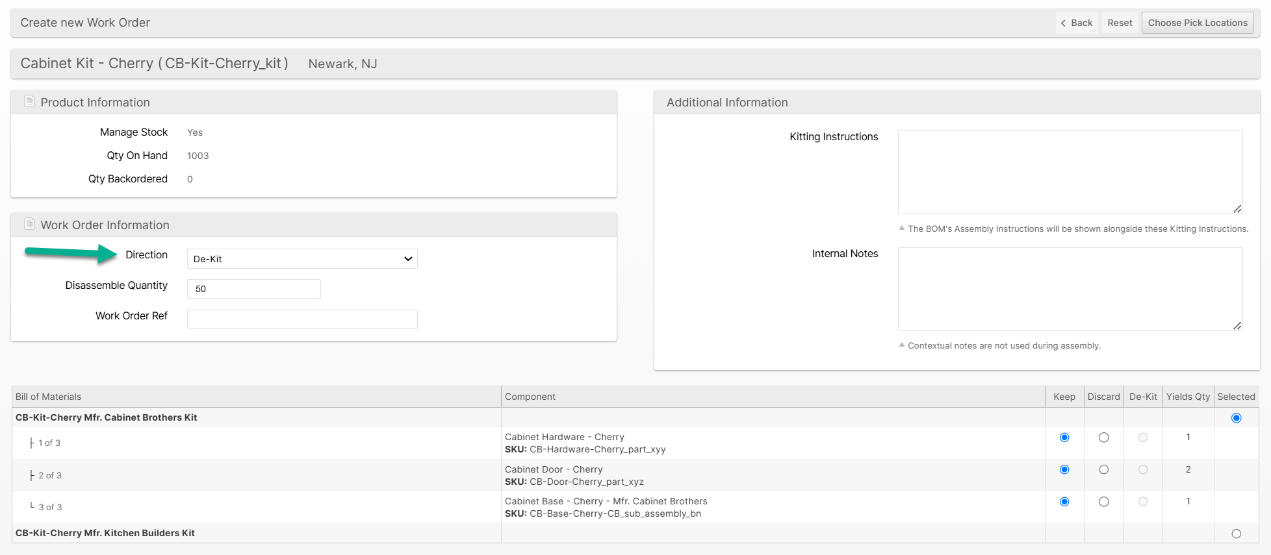Select the Cabinet Brothers Kit radio button

[x=1236, y=418]
